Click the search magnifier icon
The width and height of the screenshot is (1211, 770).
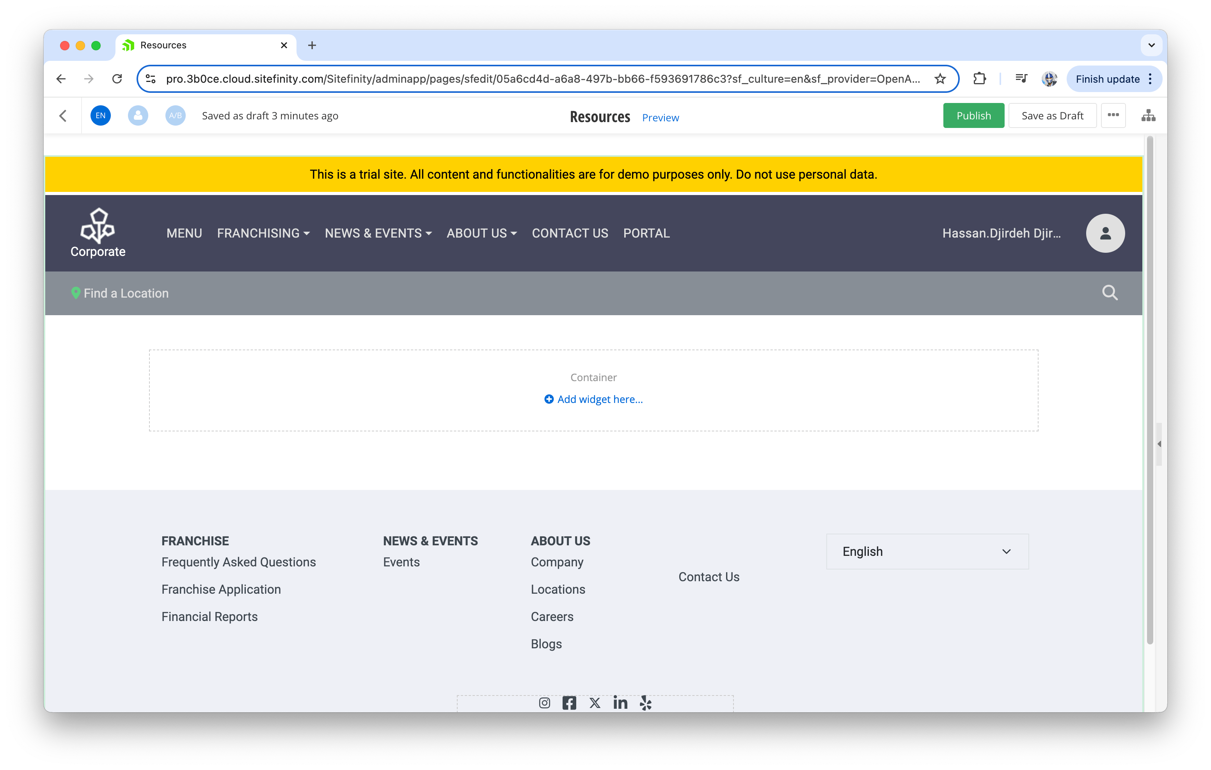pos(1110,293)
